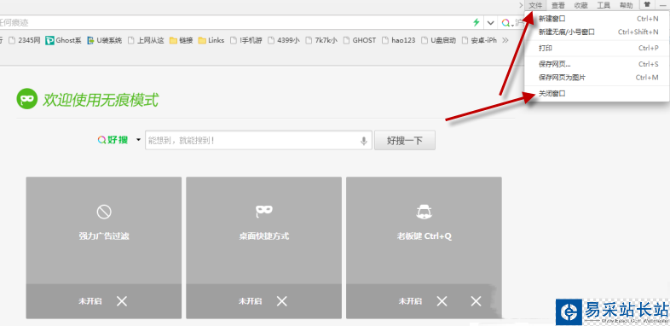This screenshot has height=326, width=670.
Task: Show more bookmarks with the overflow chevron
Action: pyautogui.click(x=505, y=41)
